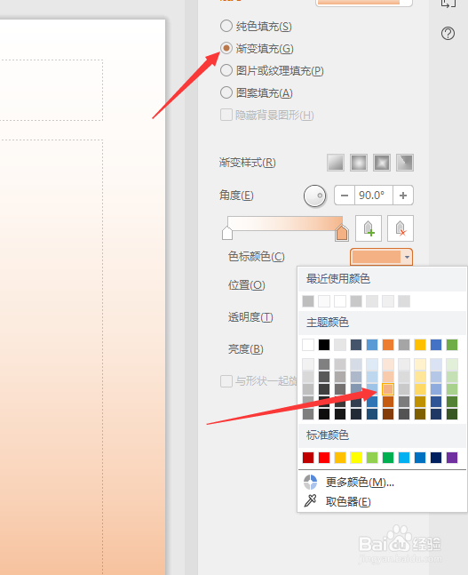Open the stop color (色标颜色) dropdown
The image size is (468, 575).
coord(382,257)
